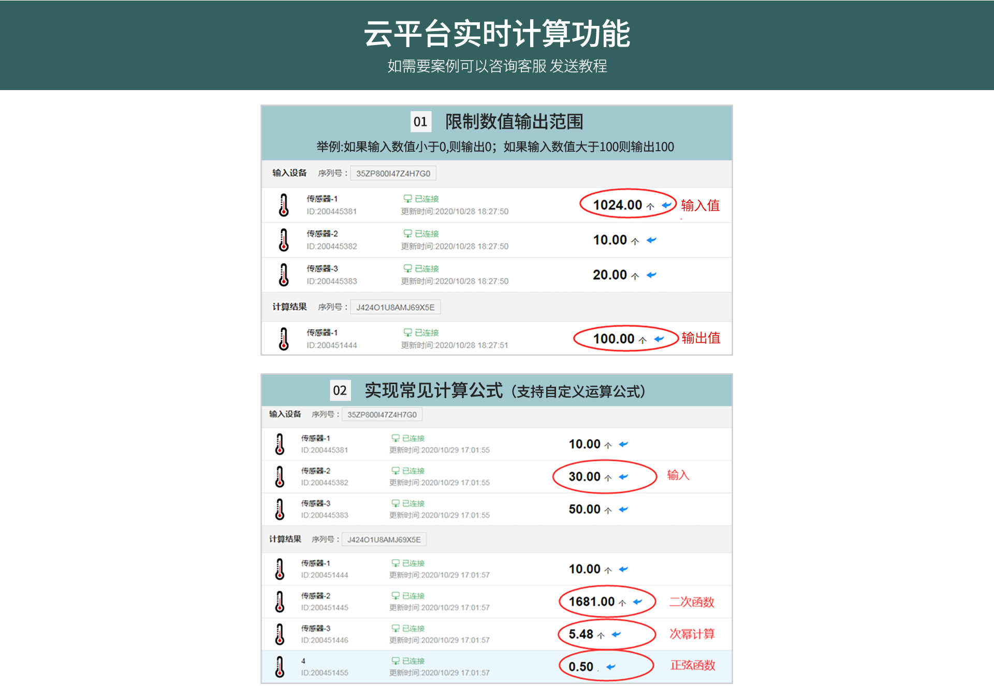This screenshot has height=686, width=994.
Task: Click 传感器-3 label with ID 200451446
Action: 316,629
